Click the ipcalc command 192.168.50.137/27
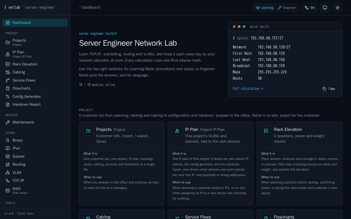The height and width of the screenshot is (219, 351). 267,38
